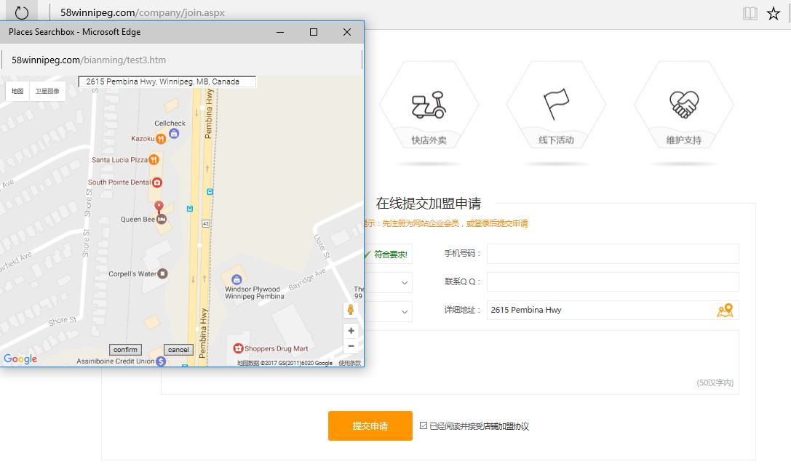
Task: Click the Windsor Plywood shopping marker
Action: (x=236, y=279)
